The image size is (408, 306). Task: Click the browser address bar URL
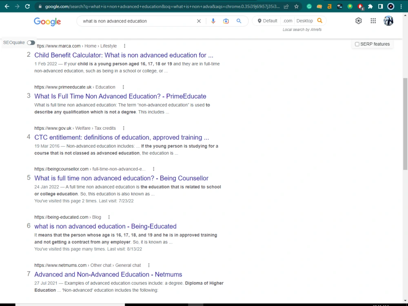coord(162,7)
